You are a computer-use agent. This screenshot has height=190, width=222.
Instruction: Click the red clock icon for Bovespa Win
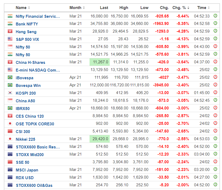(x=215, y=85)
